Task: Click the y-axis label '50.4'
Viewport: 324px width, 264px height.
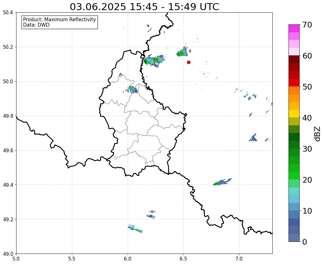Action: [x=8, y=13]
